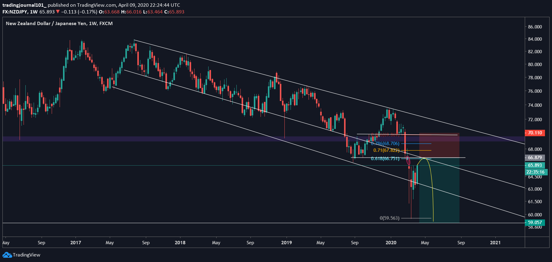This screenshot has width=552, height=262.
Task: Click the 80.000 price axis label
Action: tap(535, 65)
